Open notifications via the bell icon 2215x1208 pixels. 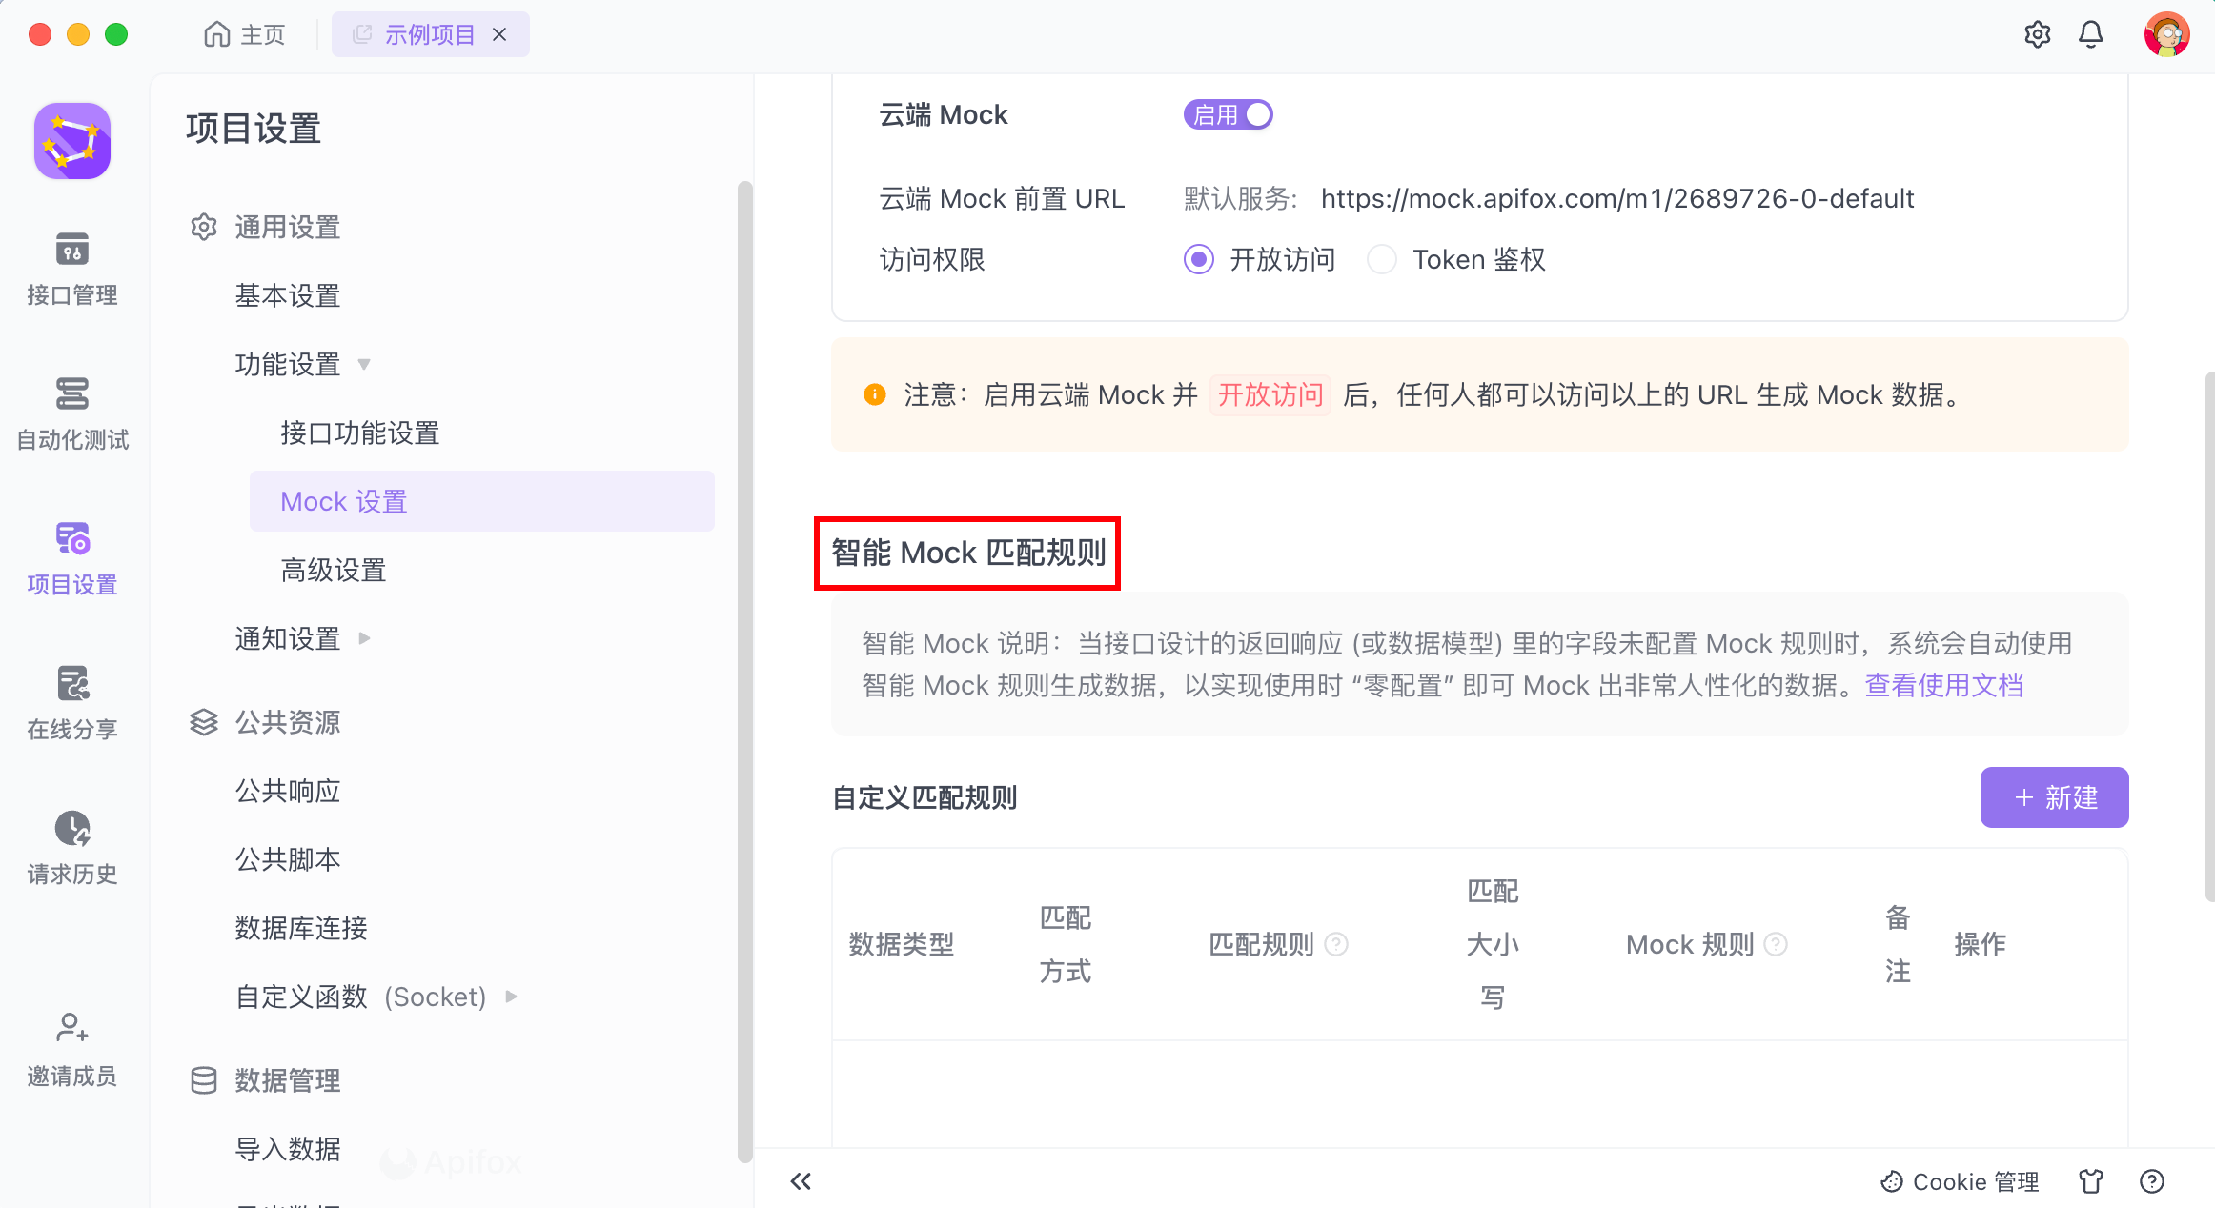2090,35
